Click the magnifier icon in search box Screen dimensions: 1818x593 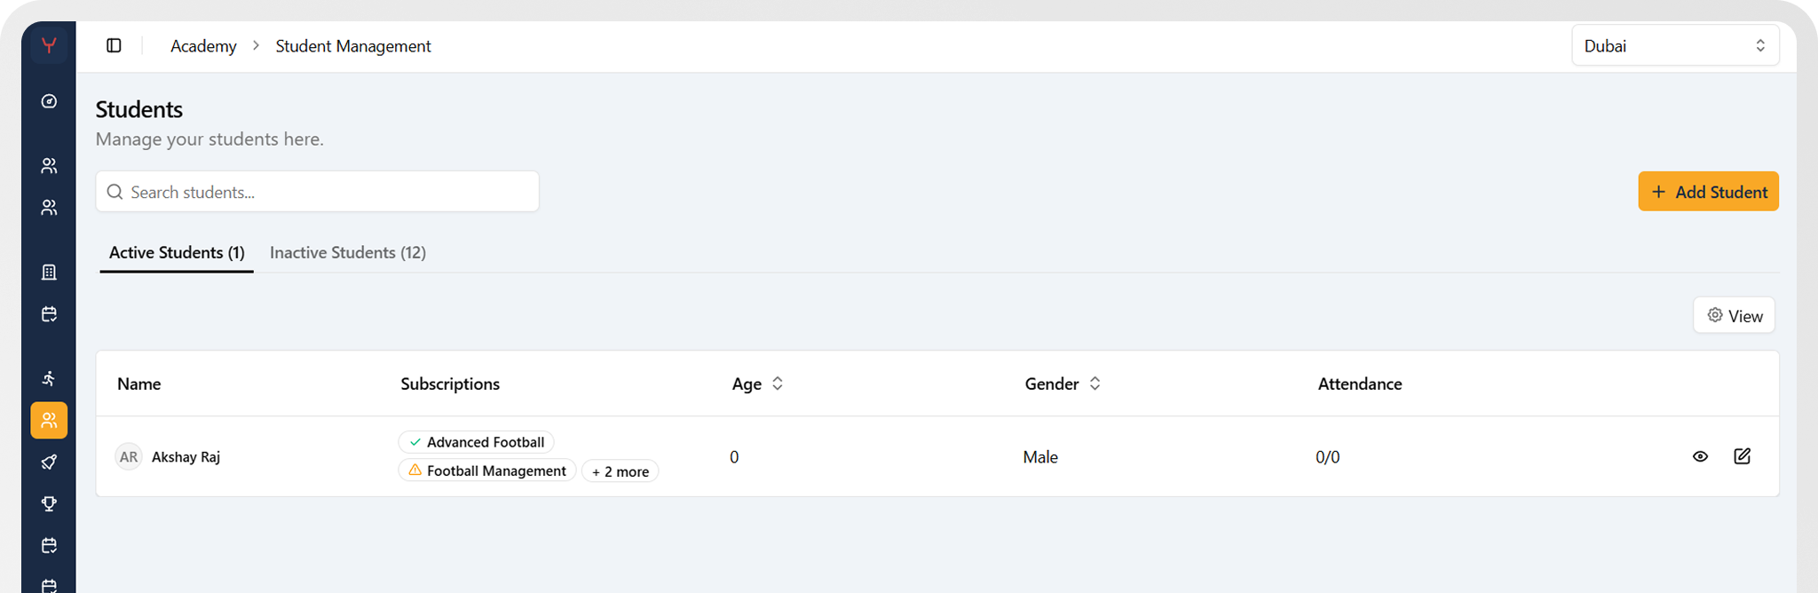[x=115, y=192]
